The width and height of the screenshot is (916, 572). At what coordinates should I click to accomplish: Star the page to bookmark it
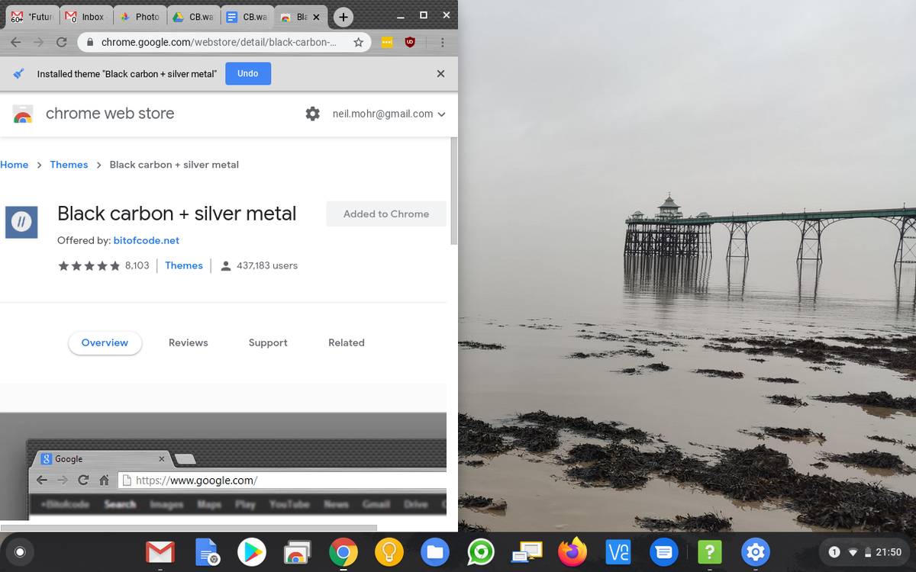(359, 42)
